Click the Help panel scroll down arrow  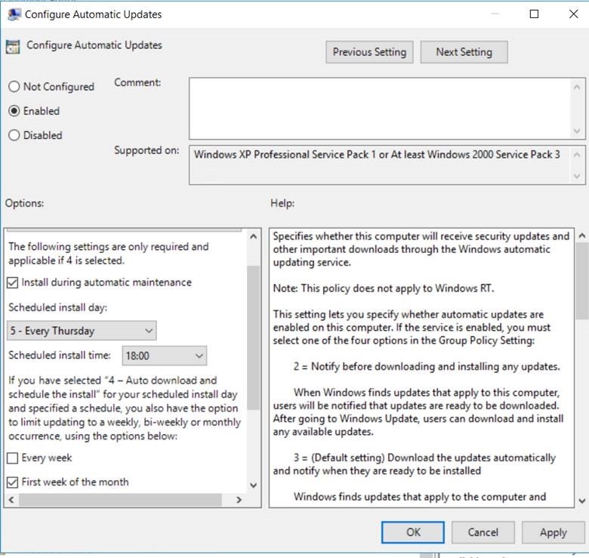tap(581, 501)
